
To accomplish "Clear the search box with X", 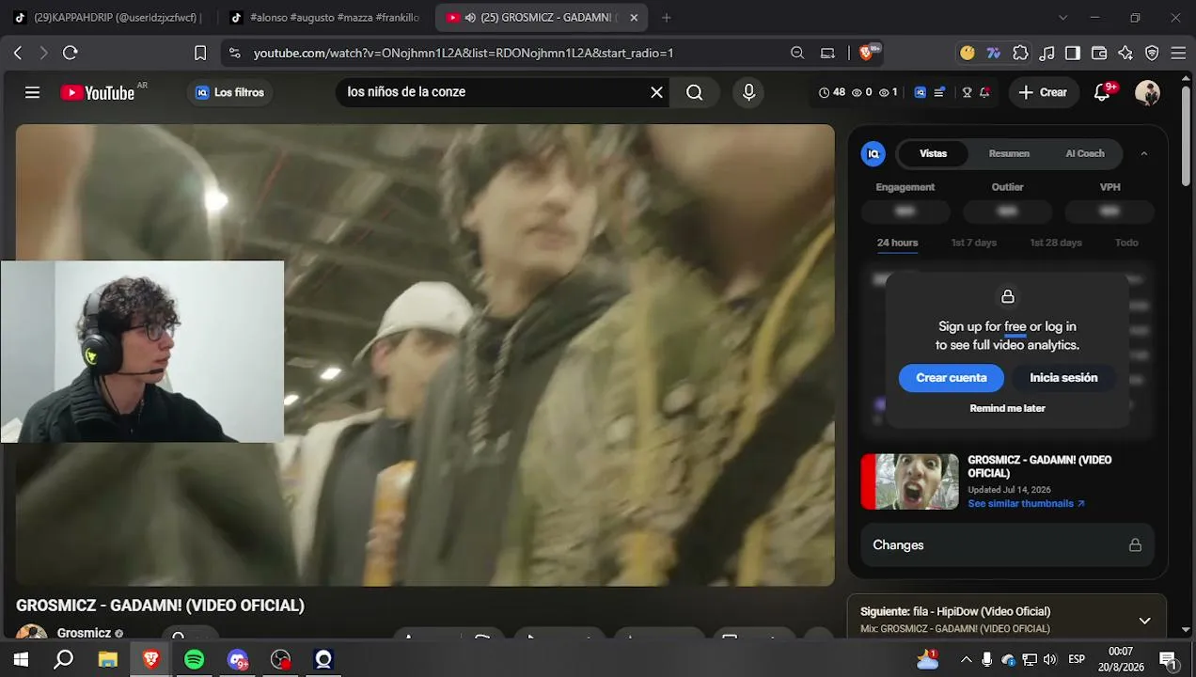I will [x=656, y=92].
